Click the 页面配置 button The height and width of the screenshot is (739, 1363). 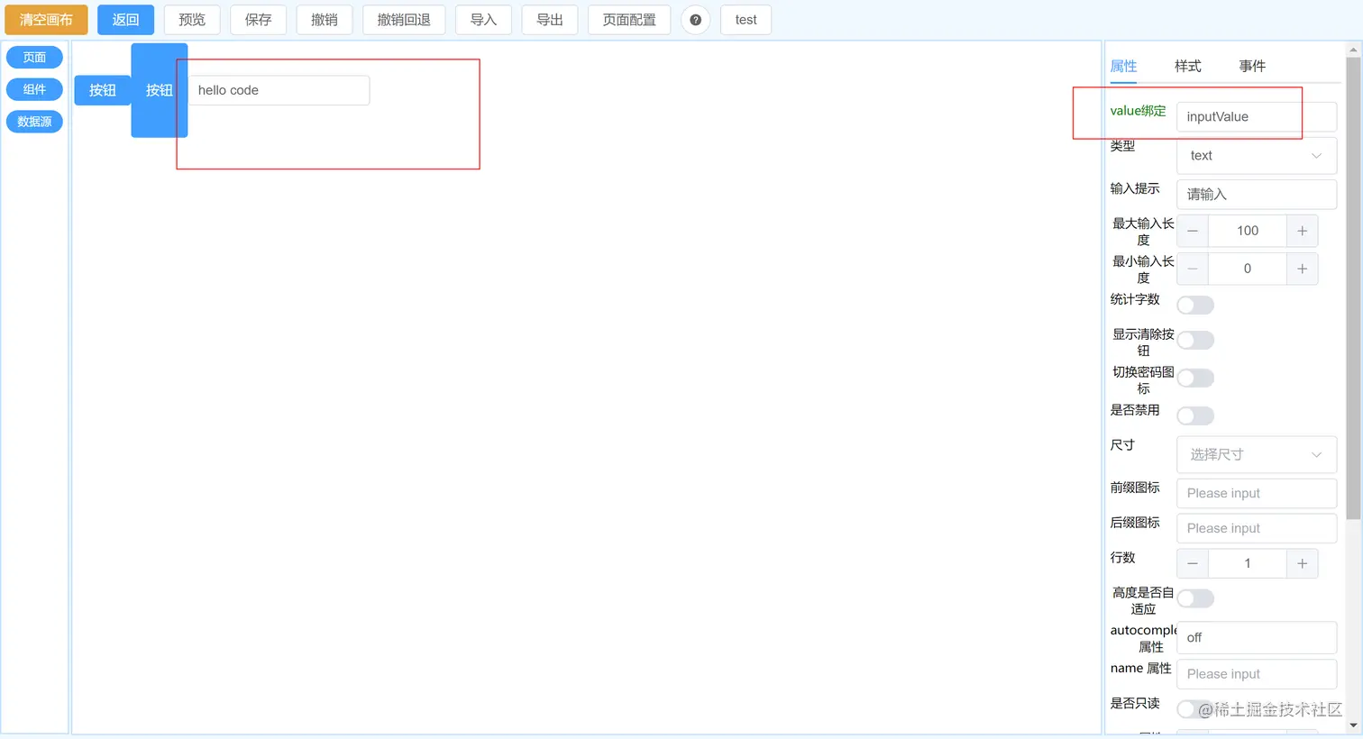coord(628,19)
